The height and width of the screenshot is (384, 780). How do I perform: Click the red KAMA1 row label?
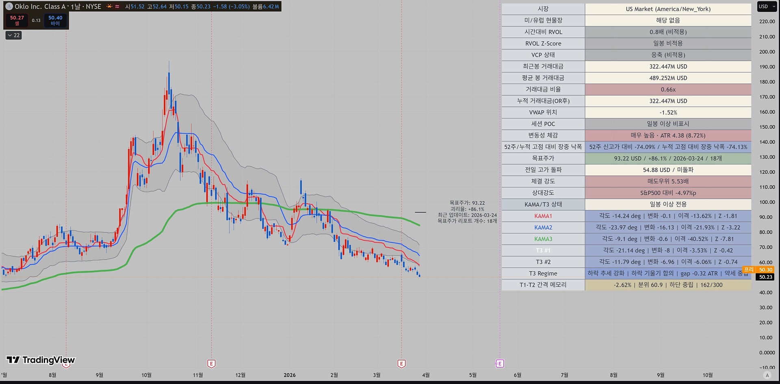tap(543, 216)
